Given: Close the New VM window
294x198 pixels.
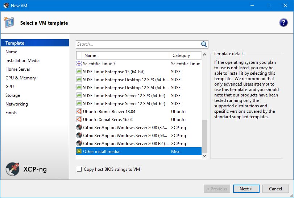Looking at the screenshot, I should (x=285, y=5).
